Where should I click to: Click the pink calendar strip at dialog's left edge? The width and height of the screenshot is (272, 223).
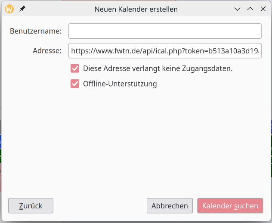[1, 177]
